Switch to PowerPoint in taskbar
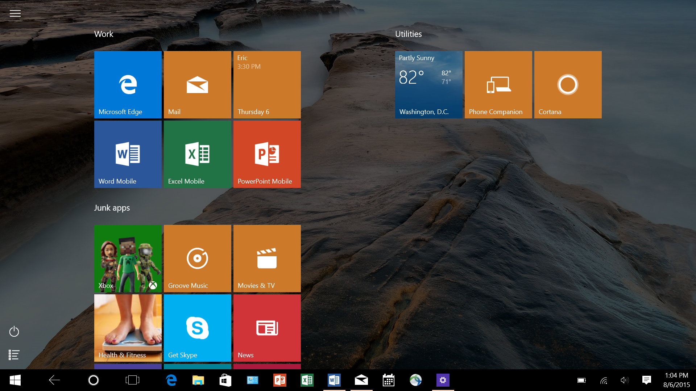 tap(280, 380)
